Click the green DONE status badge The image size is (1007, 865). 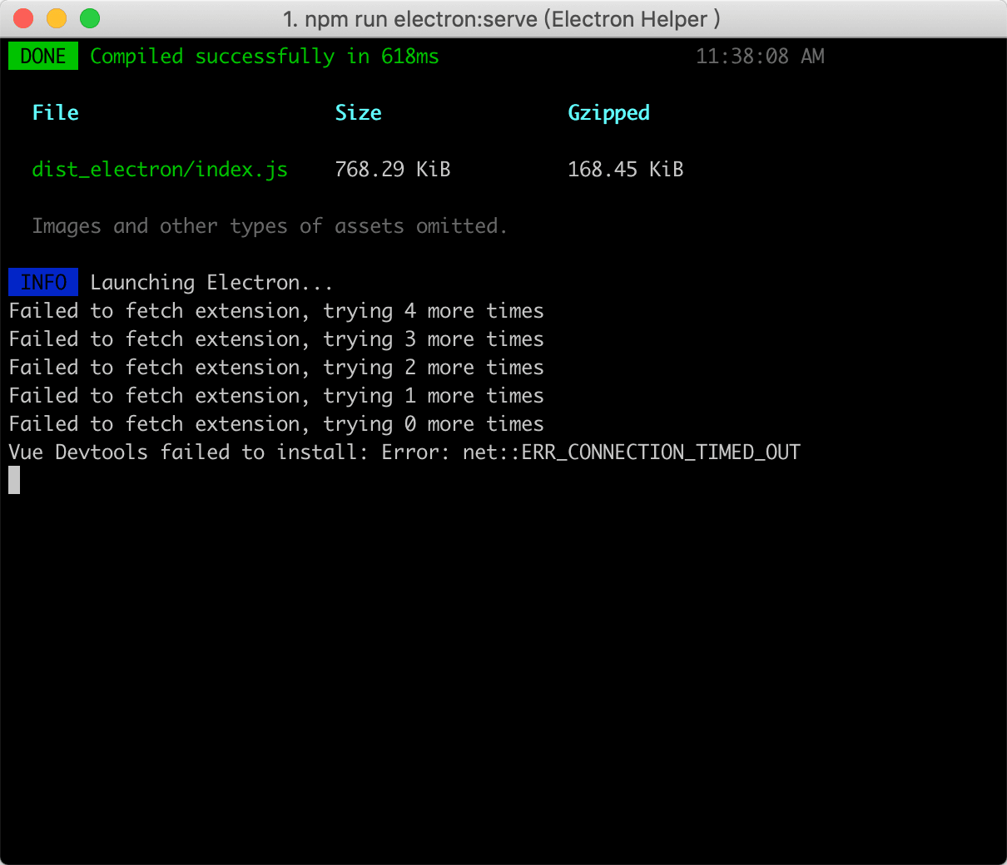(43, 57)
